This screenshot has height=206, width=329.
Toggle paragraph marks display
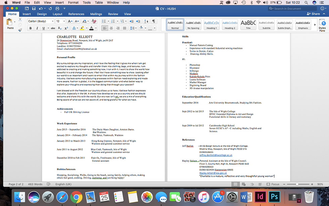click(154, 22)
